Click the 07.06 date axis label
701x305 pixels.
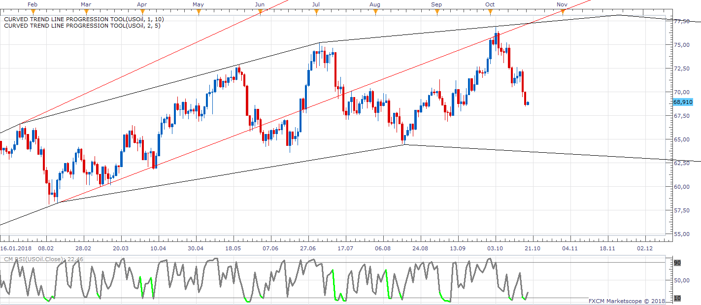270,248
